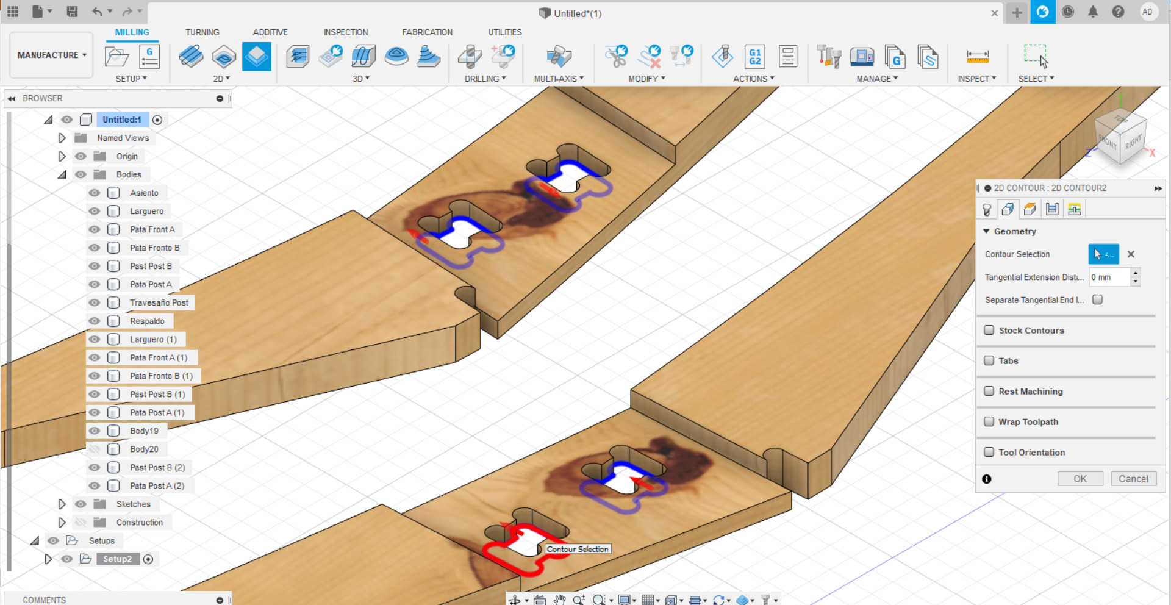
Task: Click OK in the 2D Contour dialog
Action: point(1080,479)
